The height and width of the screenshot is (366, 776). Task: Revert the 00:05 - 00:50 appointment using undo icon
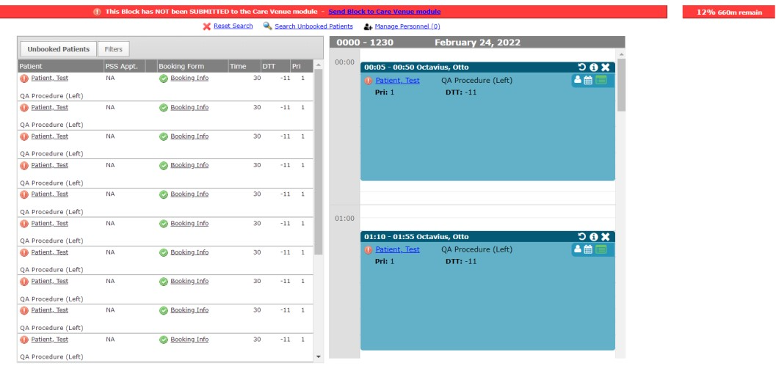click(x=582, y=67)
